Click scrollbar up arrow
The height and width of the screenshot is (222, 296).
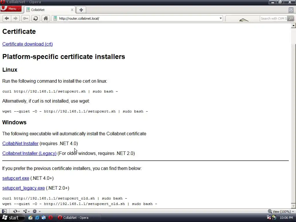click(x=293, y=25)
